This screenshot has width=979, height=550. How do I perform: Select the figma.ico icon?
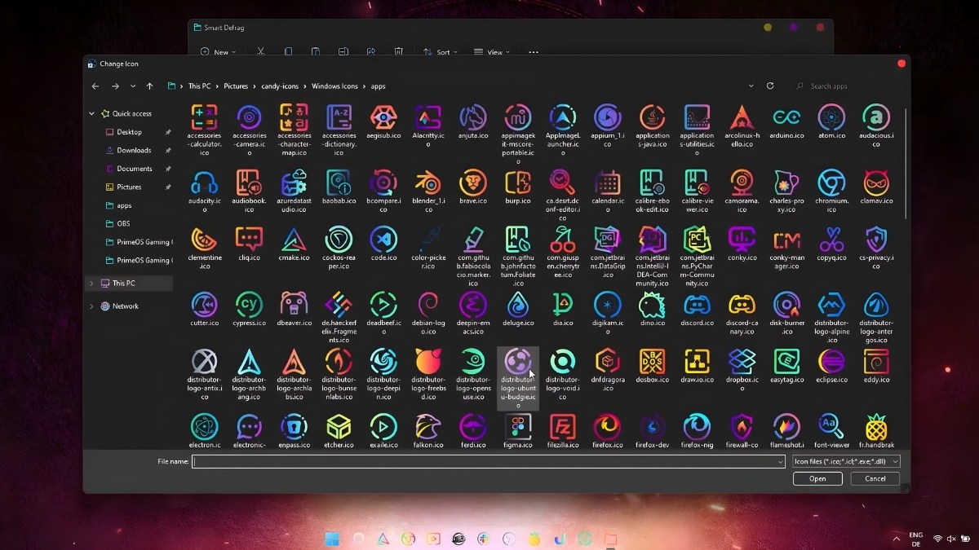(518, 432)
